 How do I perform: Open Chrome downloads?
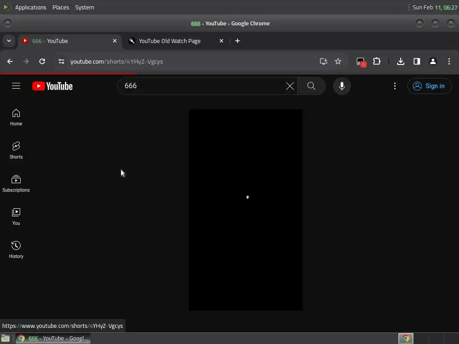[x=400, y=61]
